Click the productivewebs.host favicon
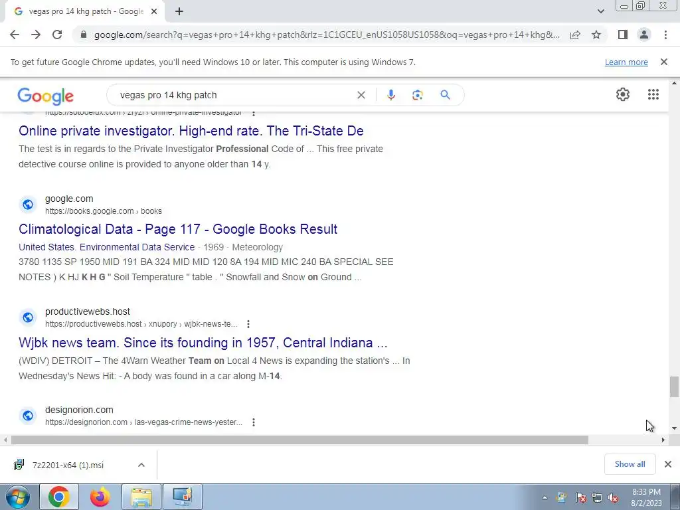The height and width of the screenshot is (510, 680). click(x=28, y=317)
